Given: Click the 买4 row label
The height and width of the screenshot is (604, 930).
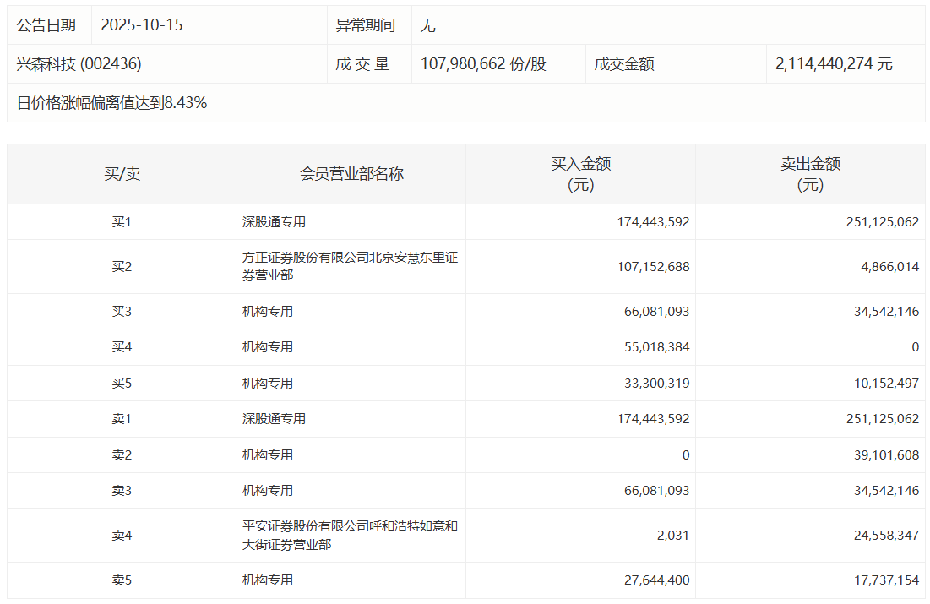Looking at the screenshot, I should pos(122,347).
